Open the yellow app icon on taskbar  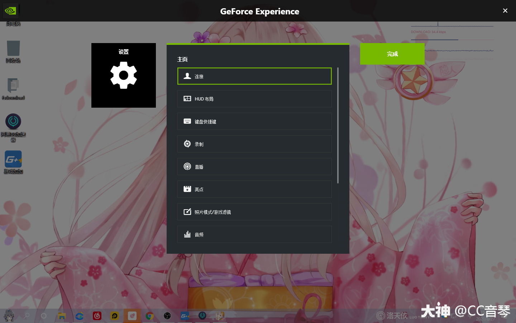click(115, 316)
